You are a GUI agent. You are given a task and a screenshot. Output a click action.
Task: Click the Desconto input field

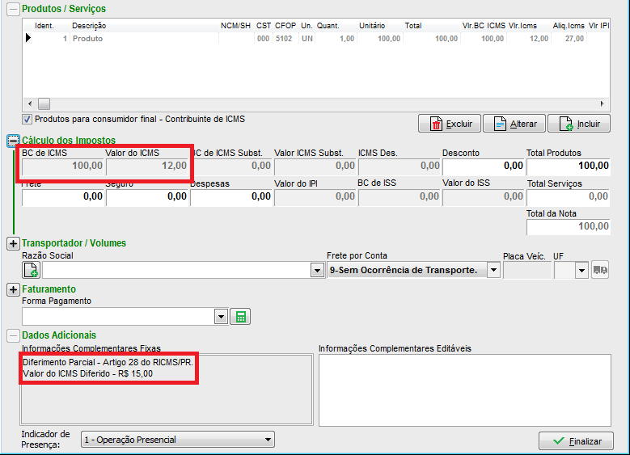[483, 166]
